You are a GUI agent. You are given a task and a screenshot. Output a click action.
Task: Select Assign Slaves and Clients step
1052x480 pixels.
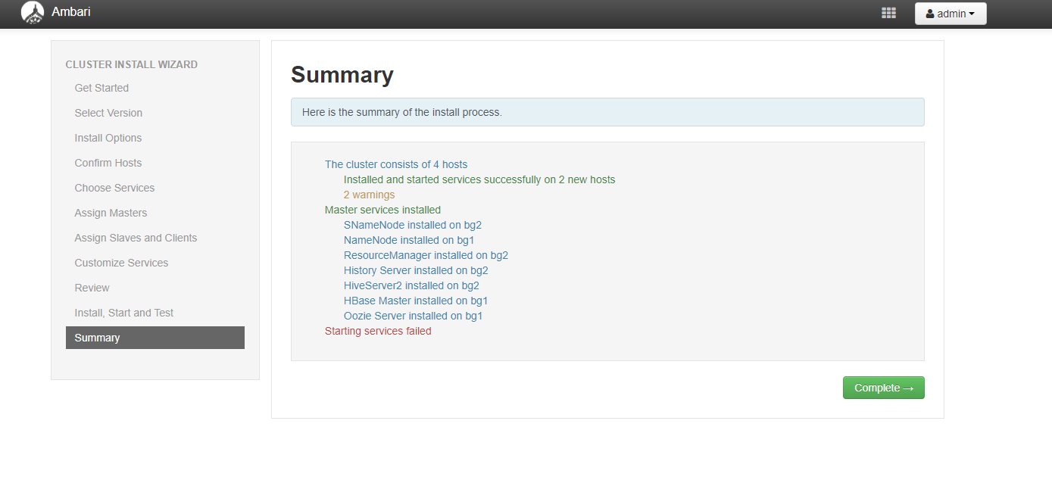pos(136,238)
